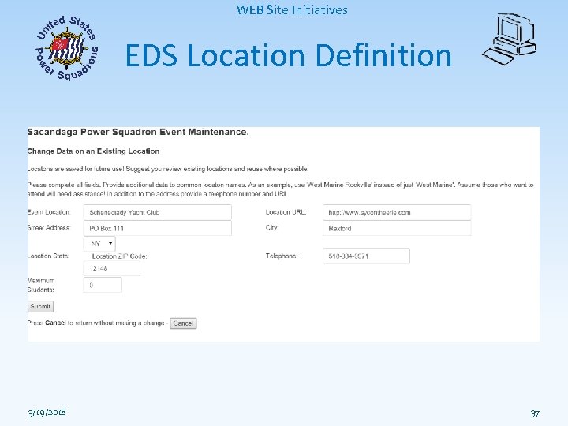Click the Submit button
The height and width of the screenshot is (426, 568).
[40, 306]
